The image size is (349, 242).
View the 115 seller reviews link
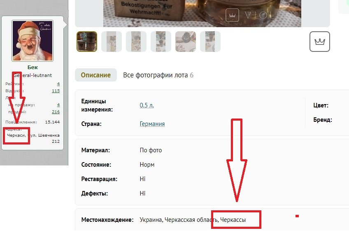click(56, 91)
